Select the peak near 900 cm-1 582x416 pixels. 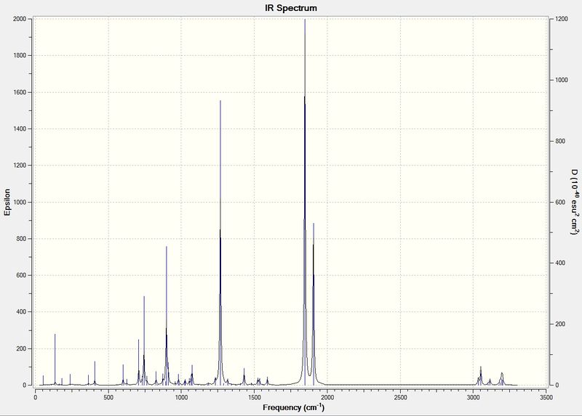pos(167,316)
